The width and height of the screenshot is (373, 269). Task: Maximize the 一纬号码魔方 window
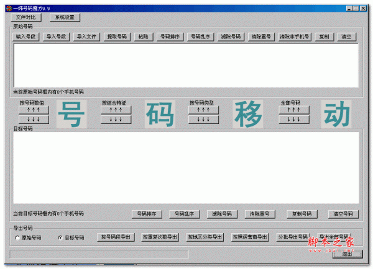[356, 9]
